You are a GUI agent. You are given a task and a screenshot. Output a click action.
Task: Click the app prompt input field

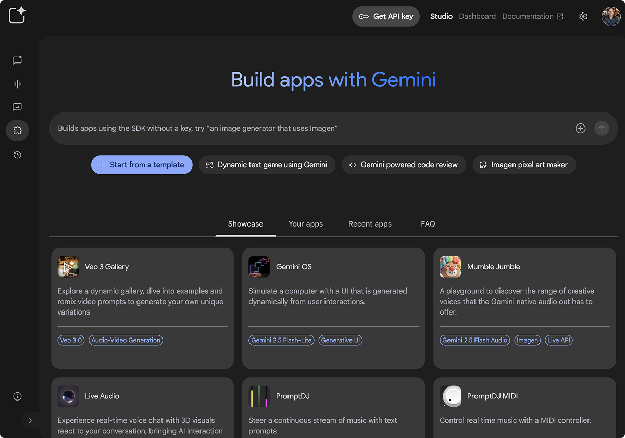(x=307, y=129)
